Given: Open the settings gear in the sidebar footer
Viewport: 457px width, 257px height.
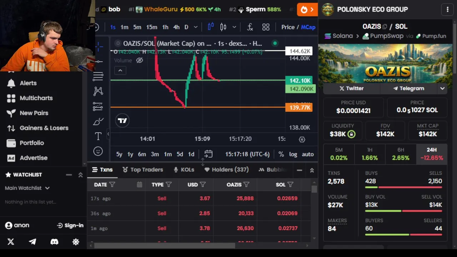Looking at the screenshot, I should pyautogui.click(x=76, y=242).
